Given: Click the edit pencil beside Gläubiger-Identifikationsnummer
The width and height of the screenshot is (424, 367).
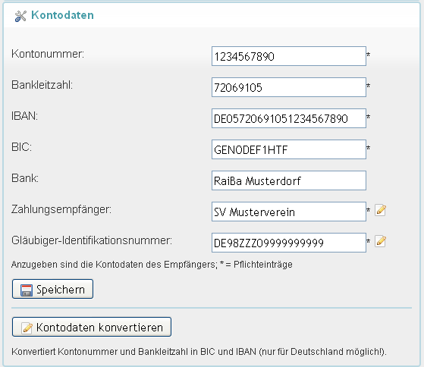Looking at the screenshot, I should click(x=380, y=241).
